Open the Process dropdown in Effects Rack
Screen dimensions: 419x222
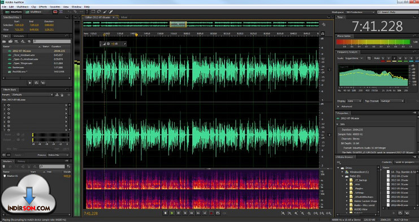point(58,155)
